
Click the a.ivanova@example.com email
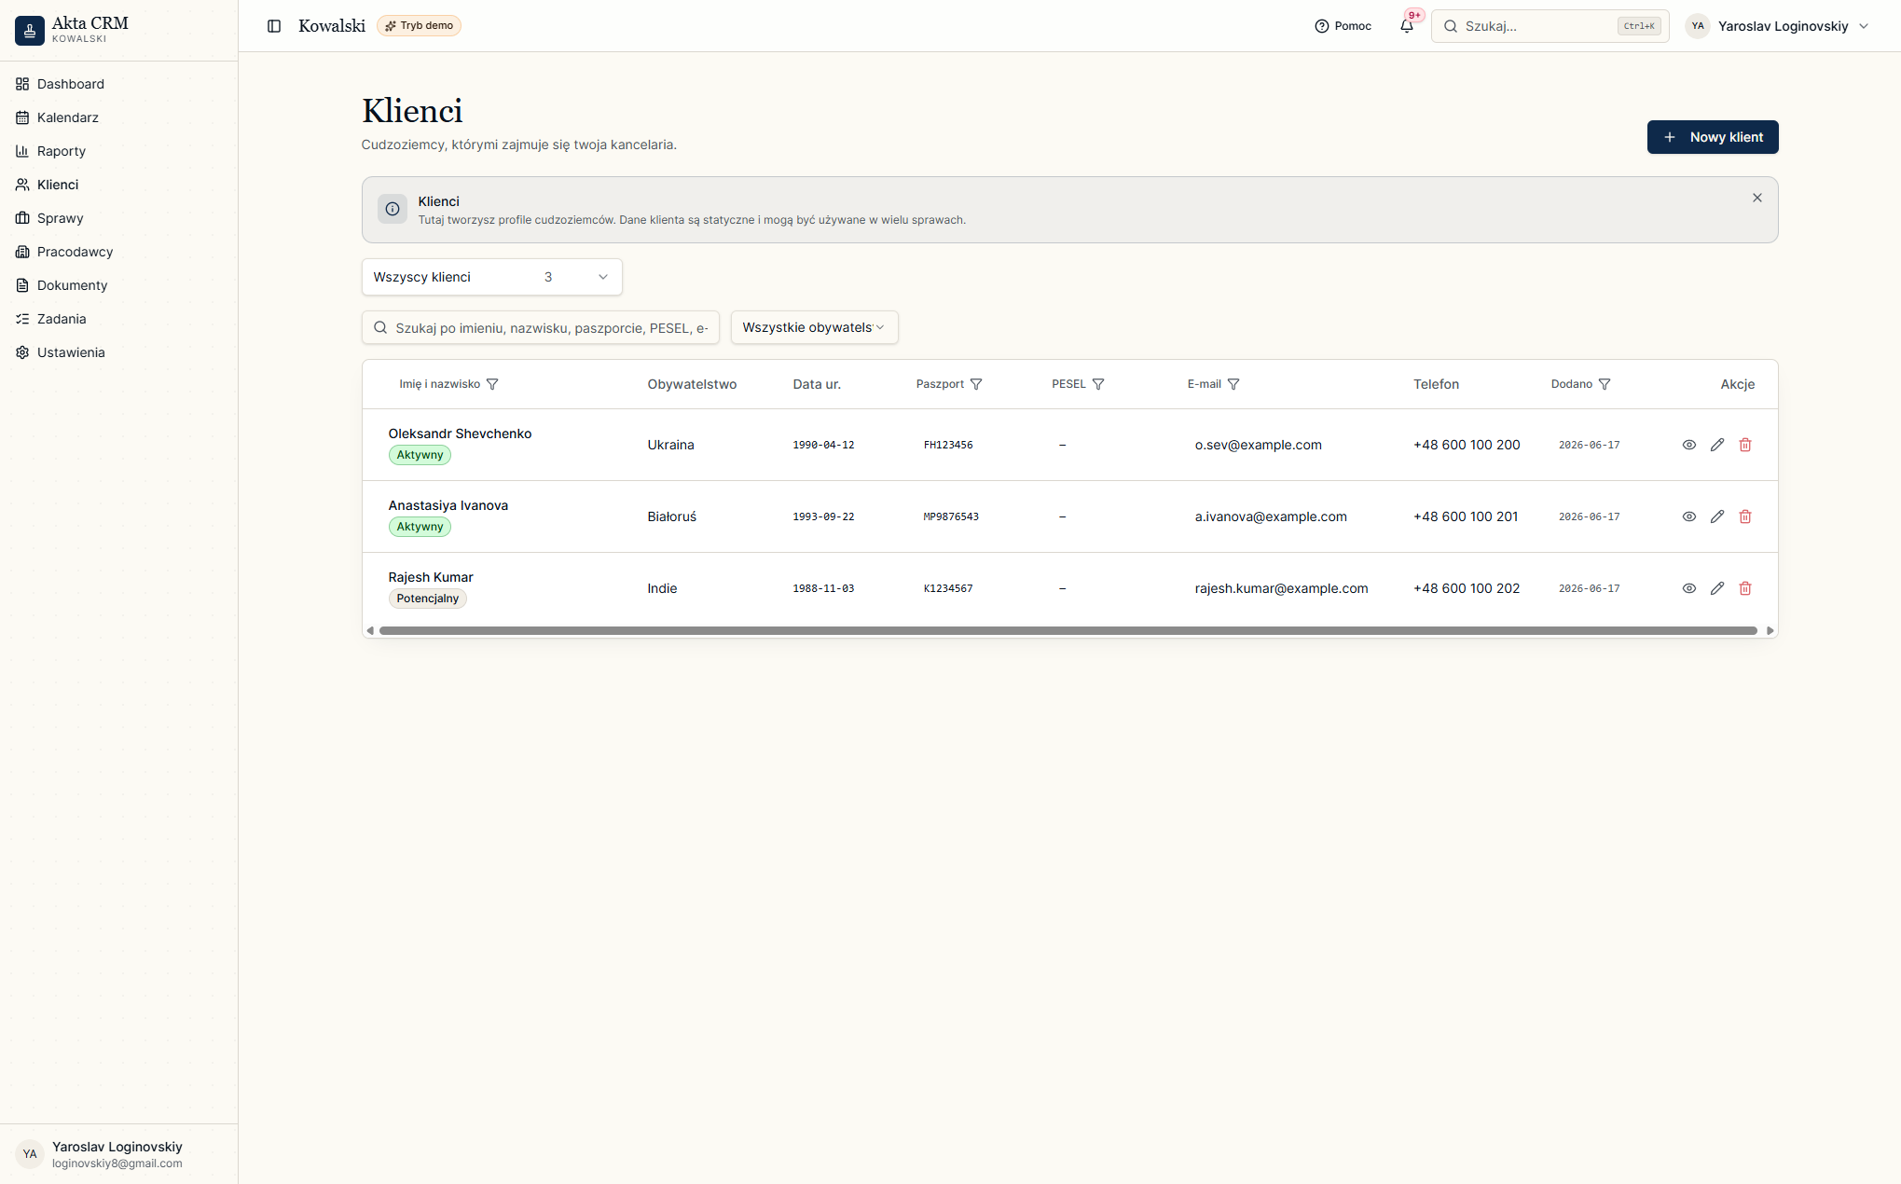click(1270, 516)
